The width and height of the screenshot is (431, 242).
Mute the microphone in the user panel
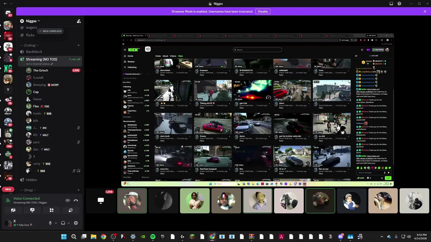point(51,223)
